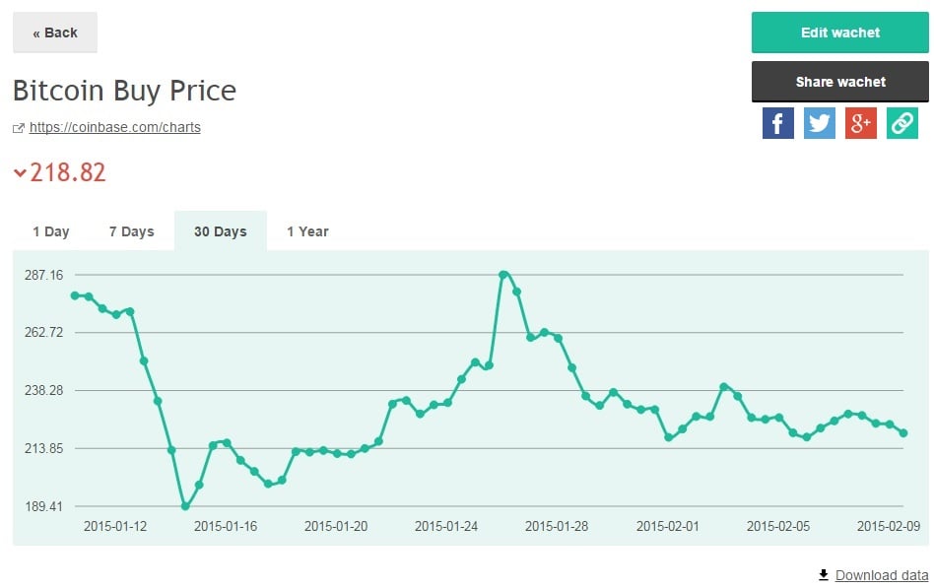934x588 pixels.
Task: Share wachet on Google Plus
Action: (x=861, y=123)
